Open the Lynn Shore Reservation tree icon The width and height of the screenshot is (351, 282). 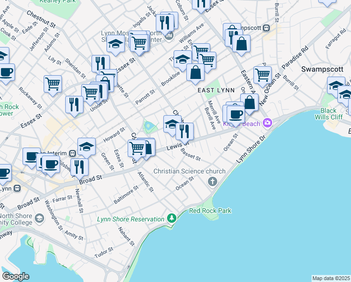172,219
